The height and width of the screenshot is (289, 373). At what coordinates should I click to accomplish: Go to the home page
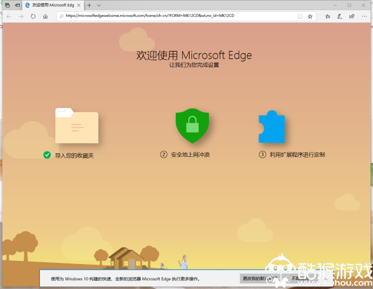(45, 16)
